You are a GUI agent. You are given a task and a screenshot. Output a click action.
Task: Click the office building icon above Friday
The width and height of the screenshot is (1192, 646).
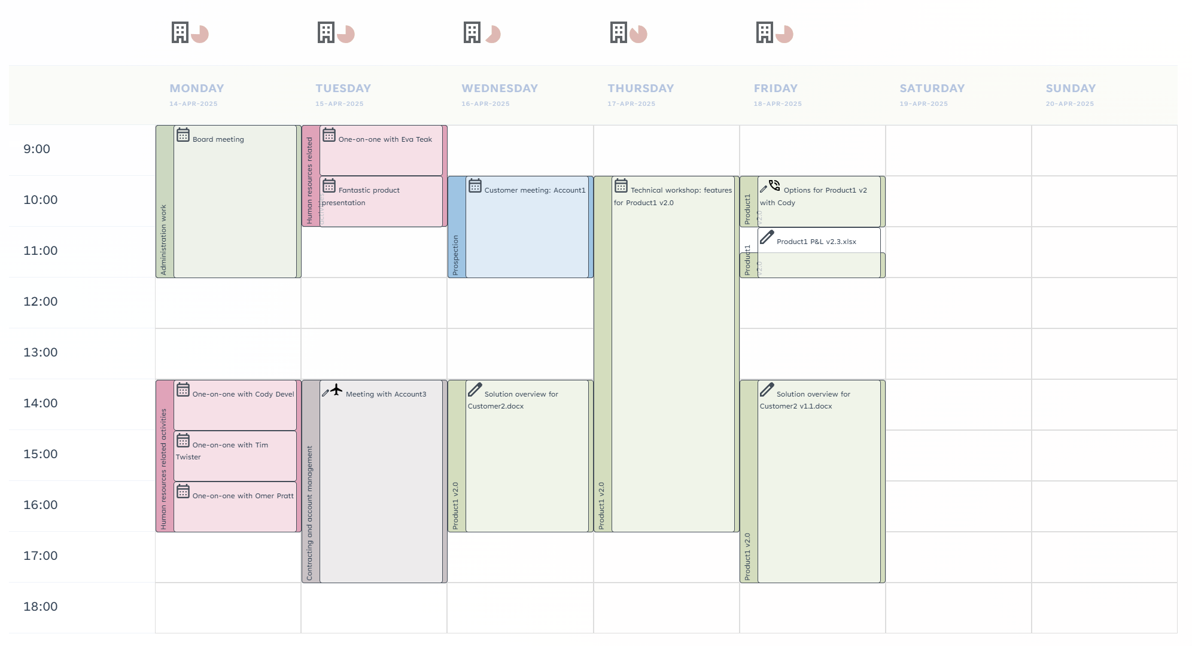pyautogui.click(x=765, y=32)
